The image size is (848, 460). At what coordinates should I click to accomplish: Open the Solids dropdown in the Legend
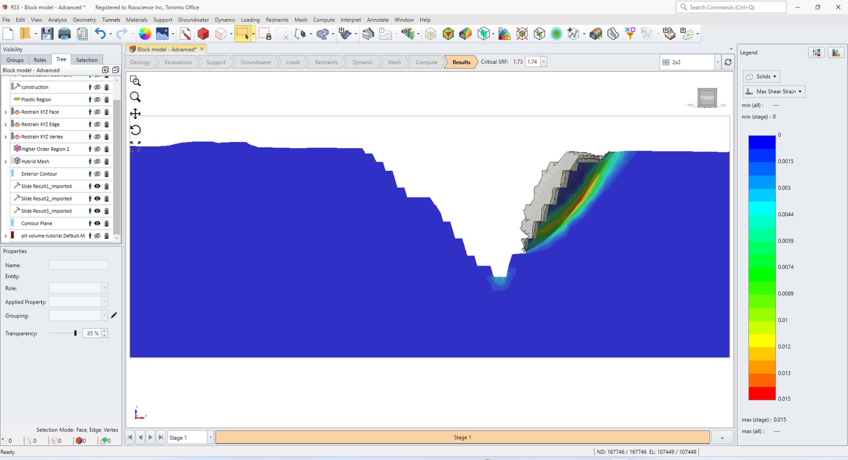coord(762,77)
